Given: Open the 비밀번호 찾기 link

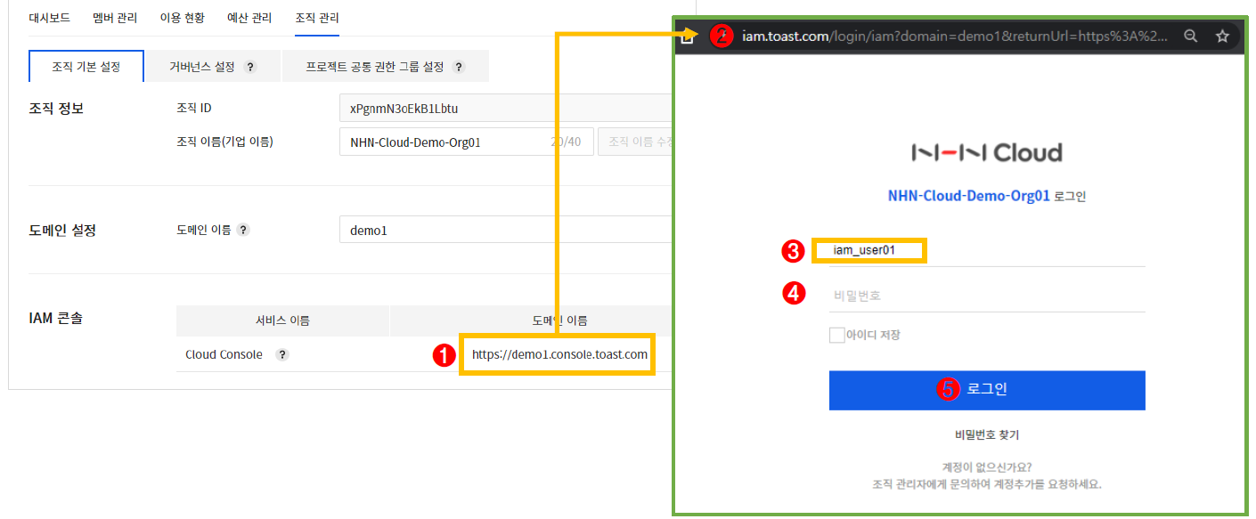Looking at the screenshot, I should 987,435.
